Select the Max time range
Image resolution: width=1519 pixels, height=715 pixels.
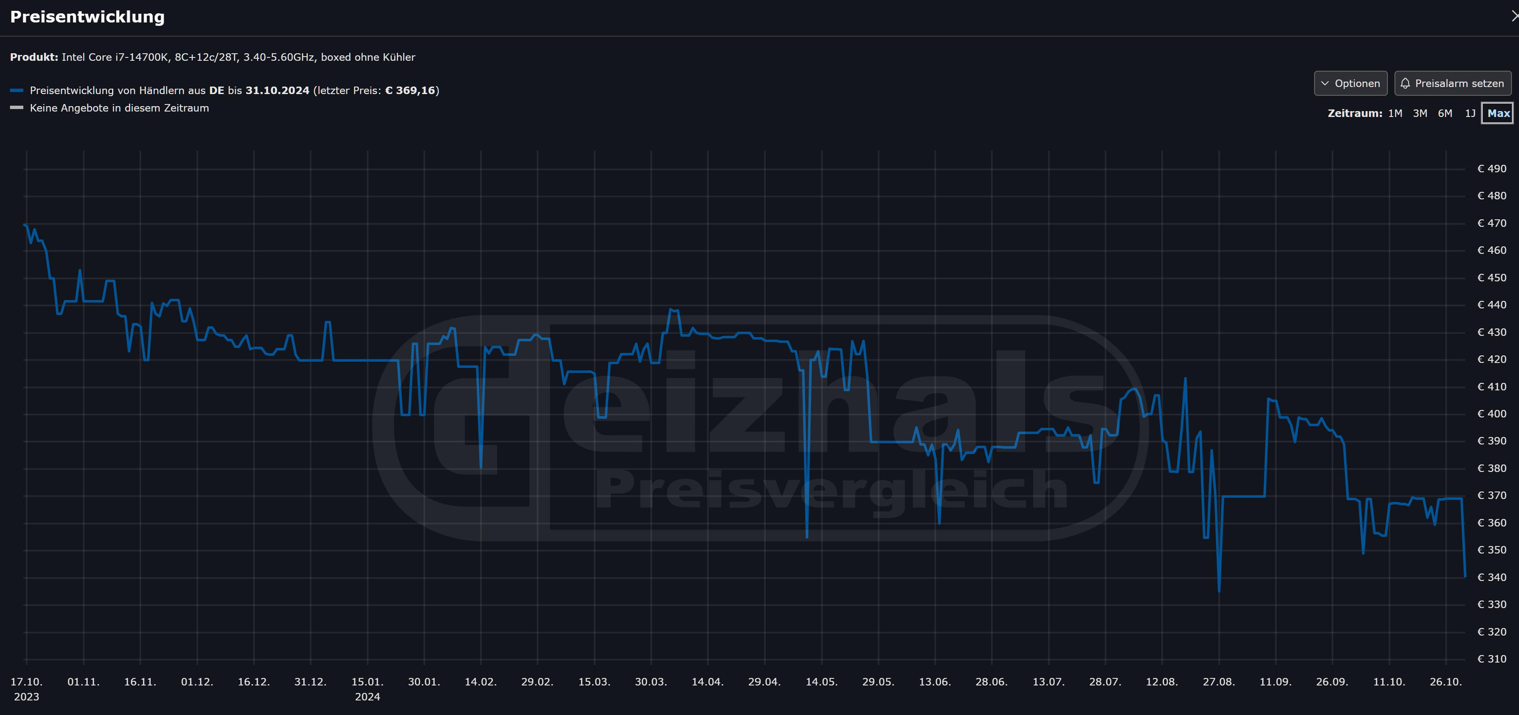click(x=1498, y=113)
